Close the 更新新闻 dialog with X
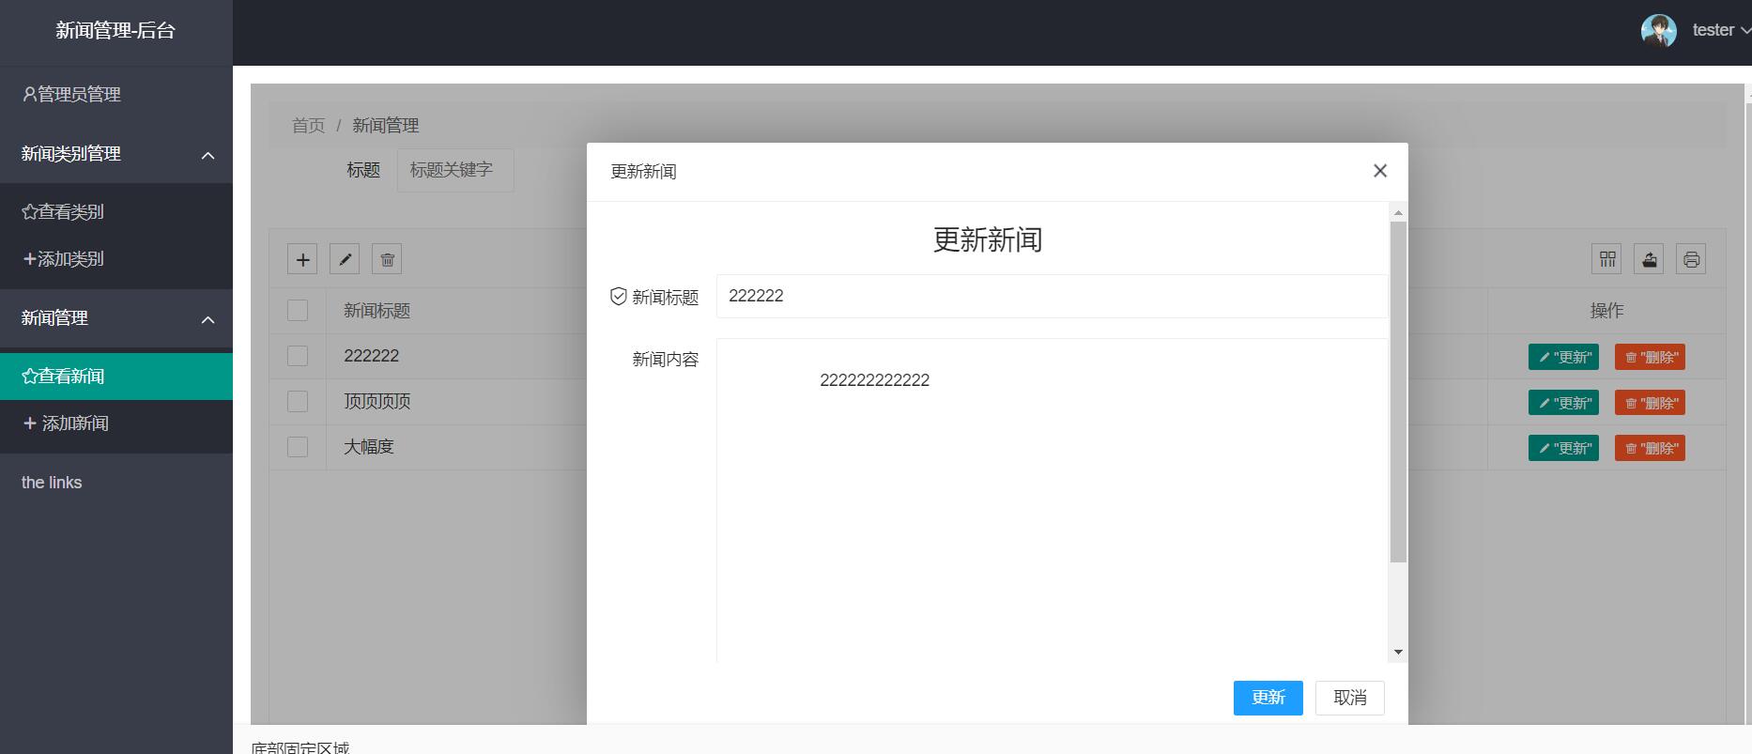The image size is (1752, 754). coord(1380,171)
